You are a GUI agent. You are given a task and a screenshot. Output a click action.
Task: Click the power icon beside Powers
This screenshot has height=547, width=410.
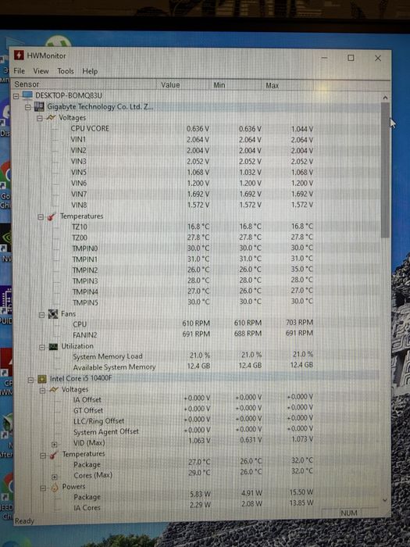tap(55, 488)
